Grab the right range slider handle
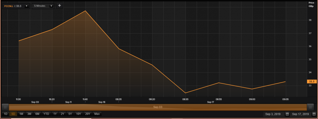The height and width of the screenshot is (119, 318). pyautogui.click(x=310, y=107)
